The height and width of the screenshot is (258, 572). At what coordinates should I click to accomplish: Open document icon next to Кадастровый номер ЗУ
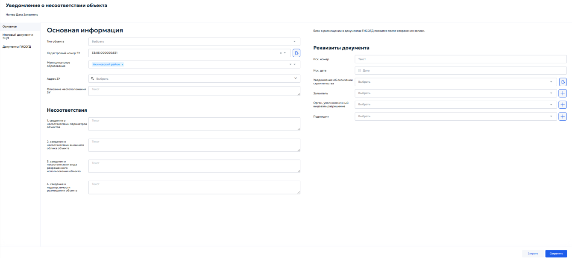[x=296, y=53]
